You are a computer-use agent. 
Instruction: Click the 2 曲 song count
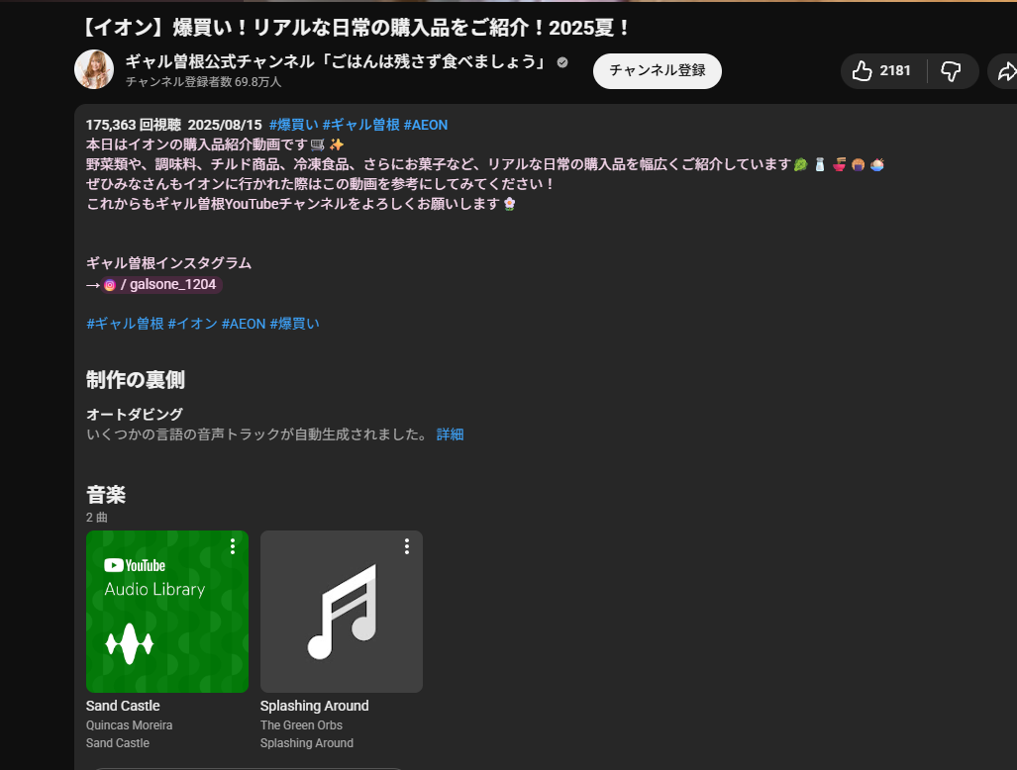(x=97, y=518)
